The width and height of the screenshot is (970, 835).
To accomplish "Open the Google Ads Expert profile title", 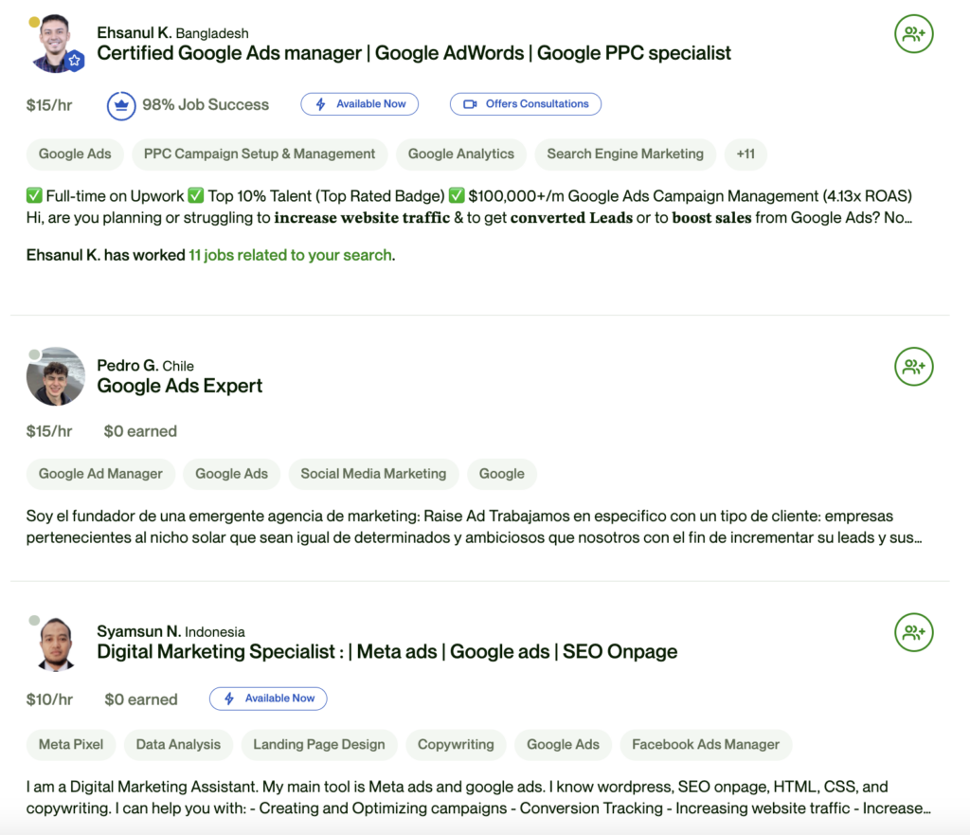I will (179, 387).
